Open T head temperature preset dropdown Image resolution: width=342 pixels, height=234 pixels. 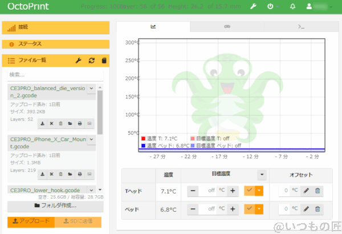(259, 191)
